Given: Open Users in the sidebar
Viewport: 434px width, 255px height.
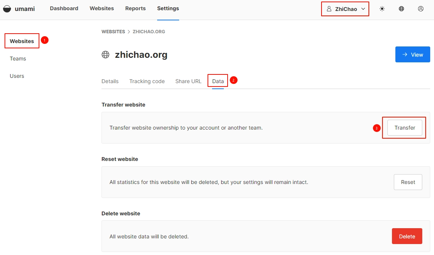Looking at the screenshot, I should pos(17,76).
